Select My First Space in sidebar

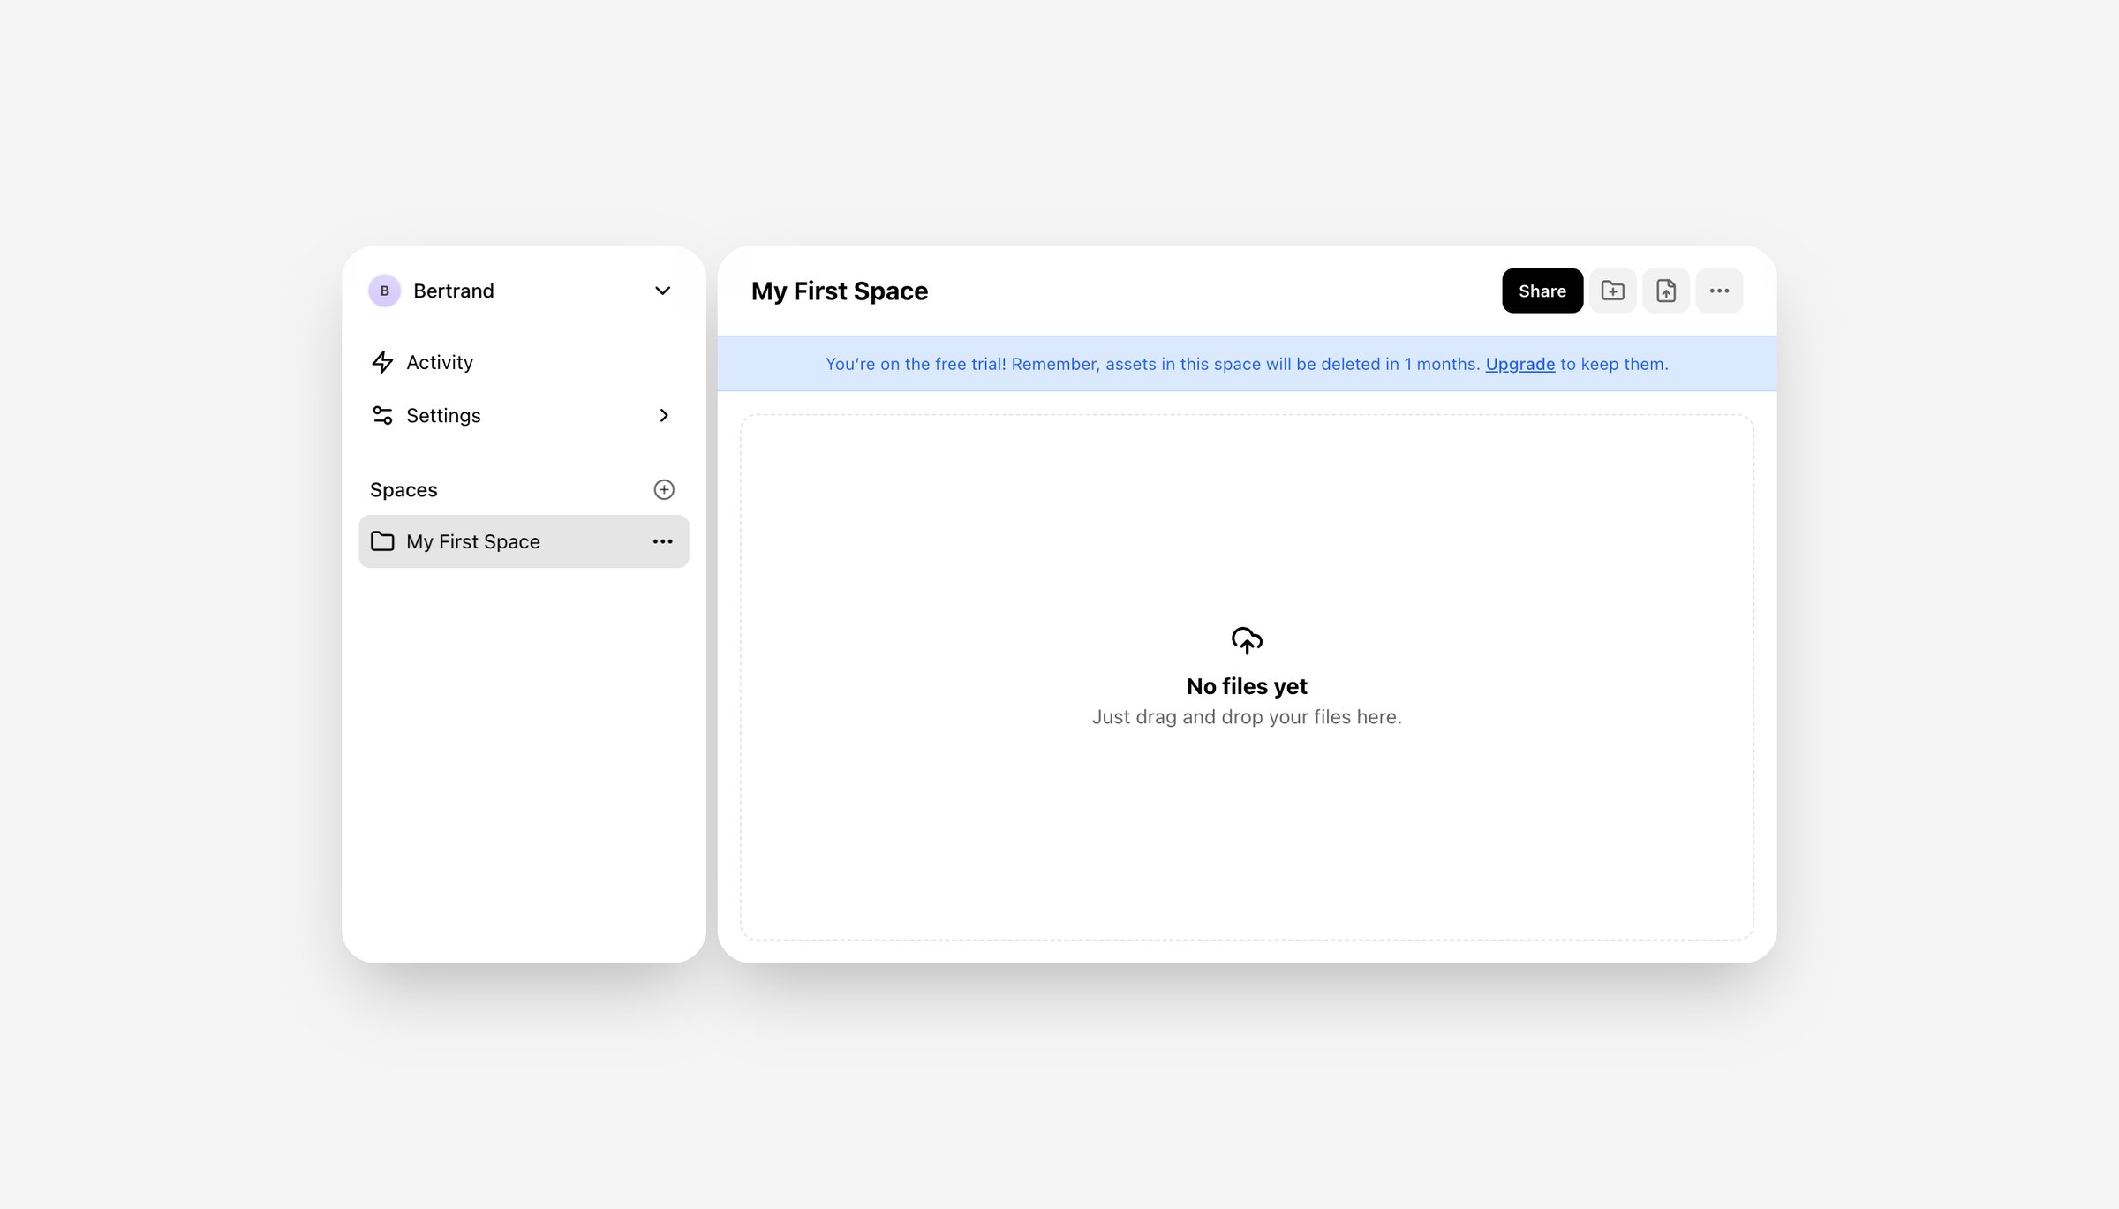(524, 541)
